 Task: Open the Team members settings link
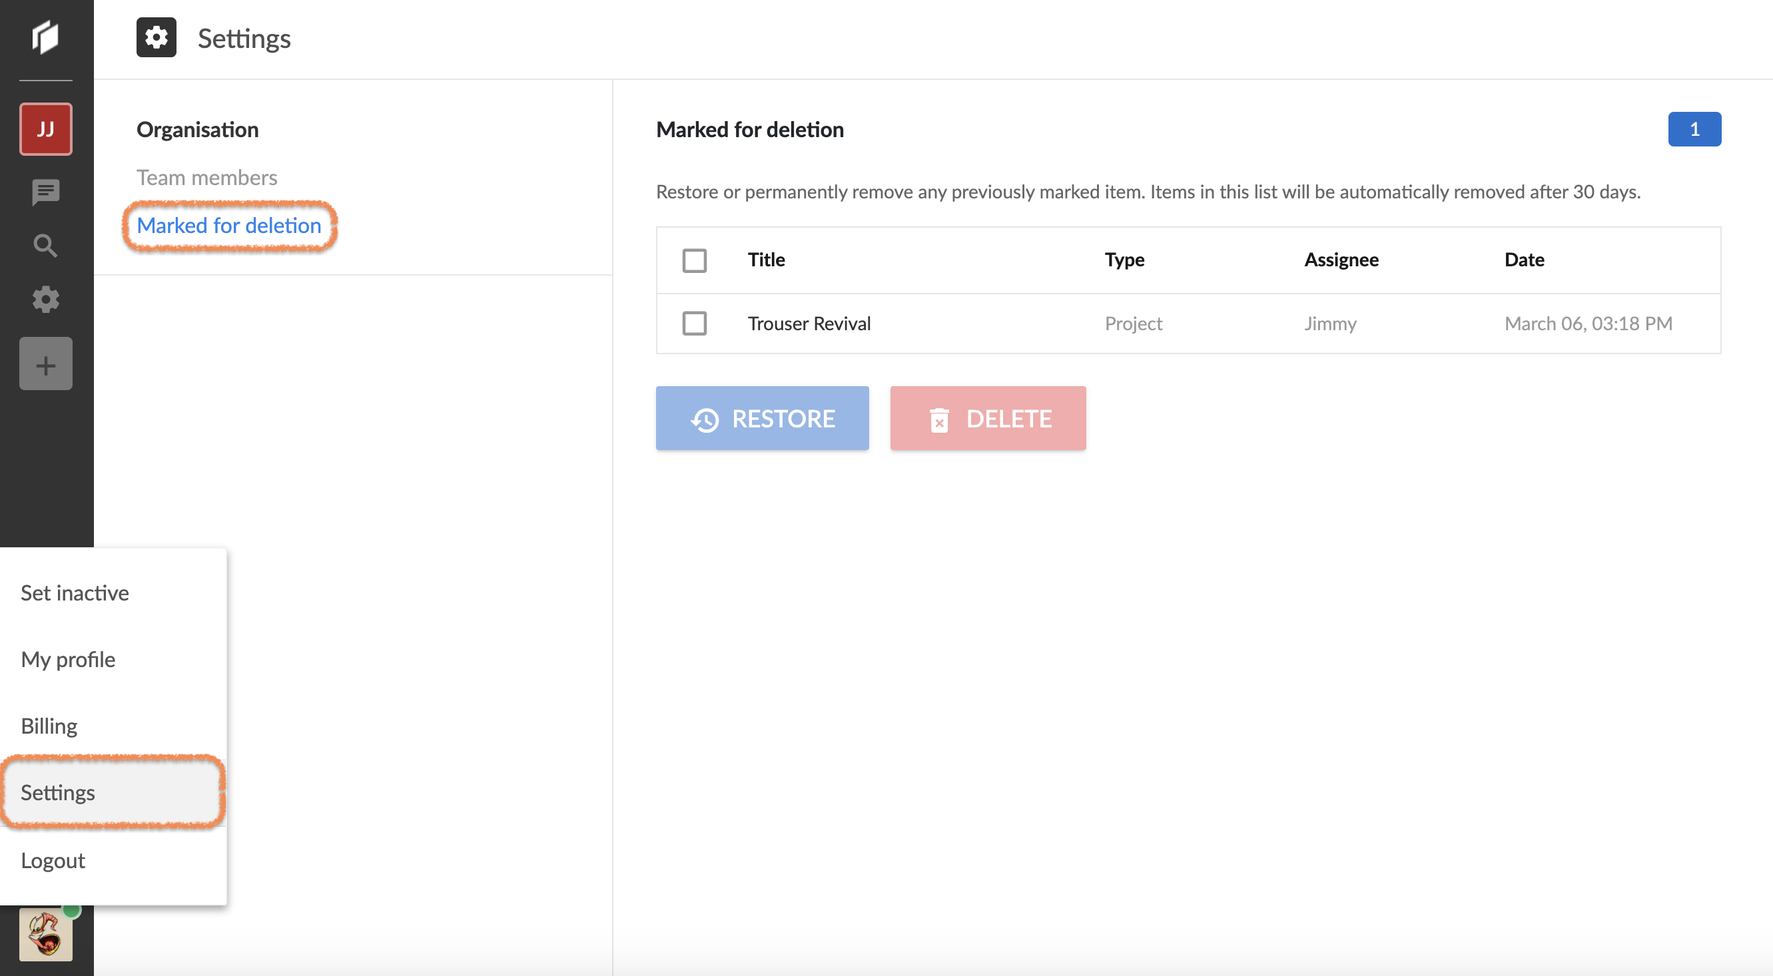click(206, 178)
